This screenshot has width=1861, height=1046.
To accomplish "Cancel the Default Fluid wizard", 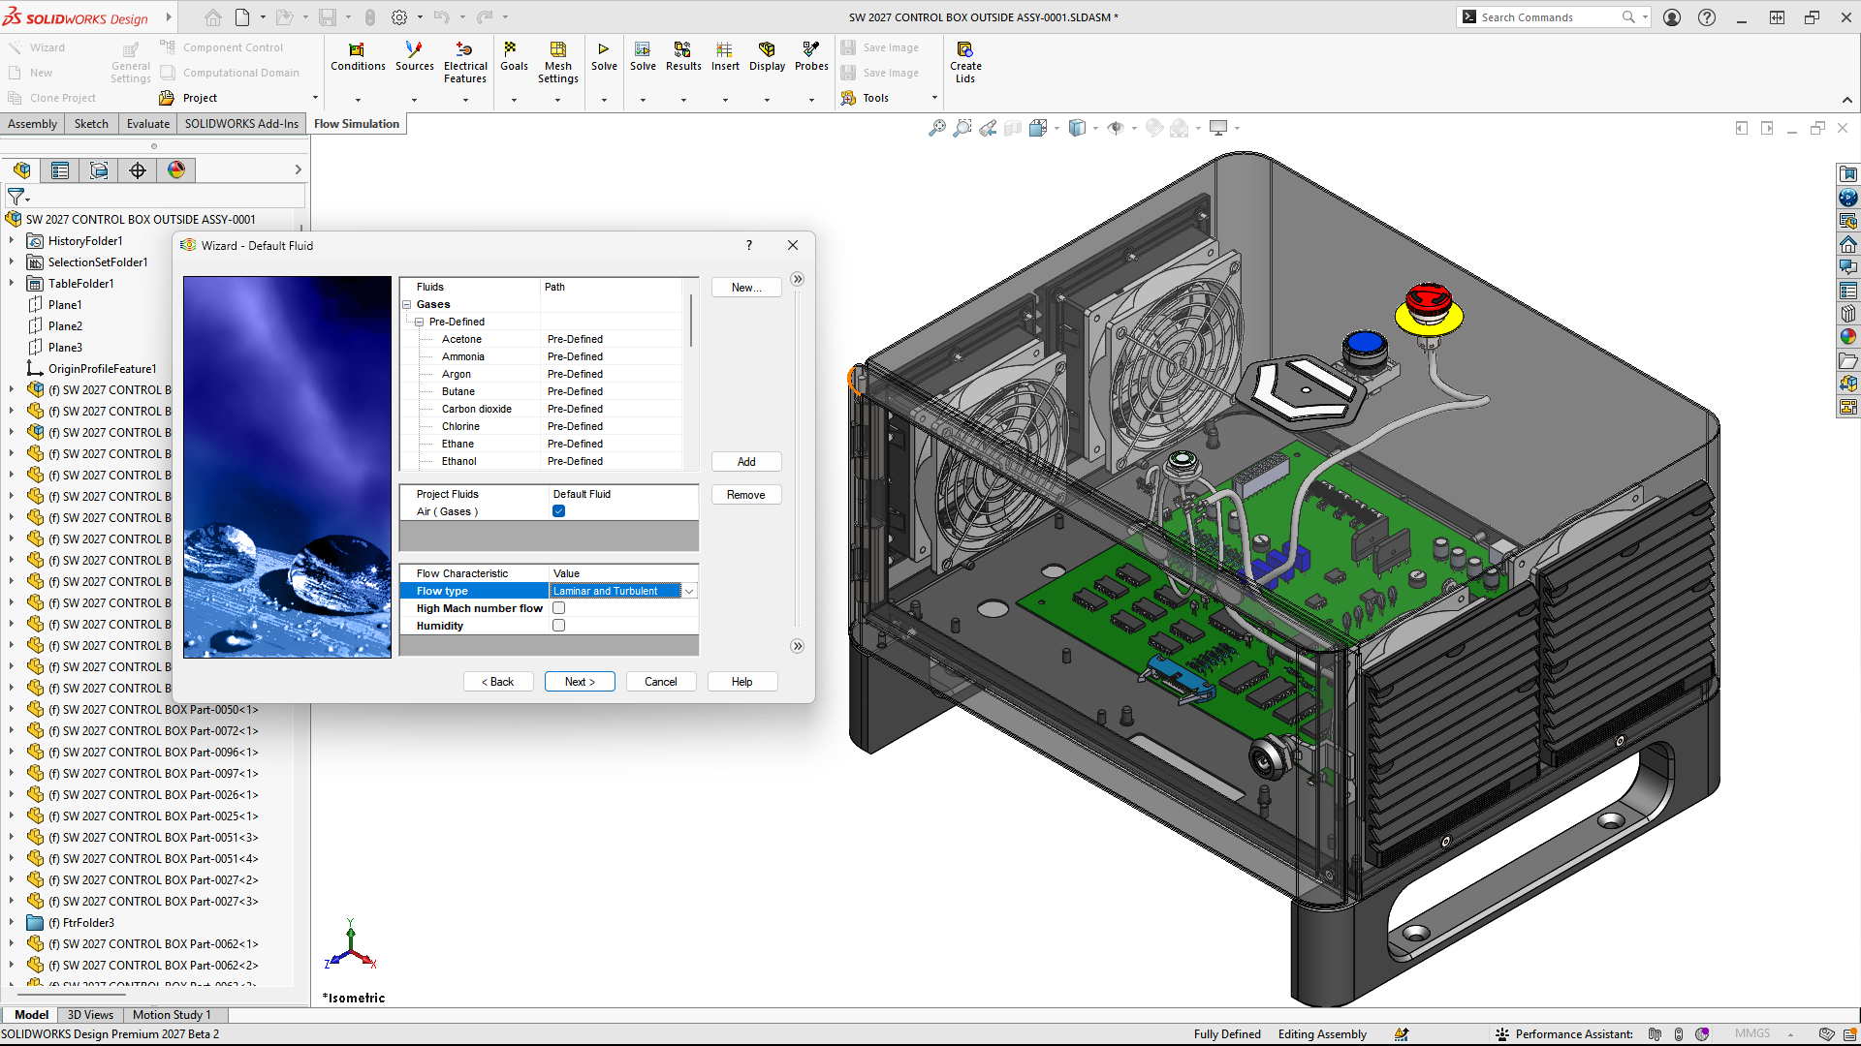I will (x=661, y=682).
